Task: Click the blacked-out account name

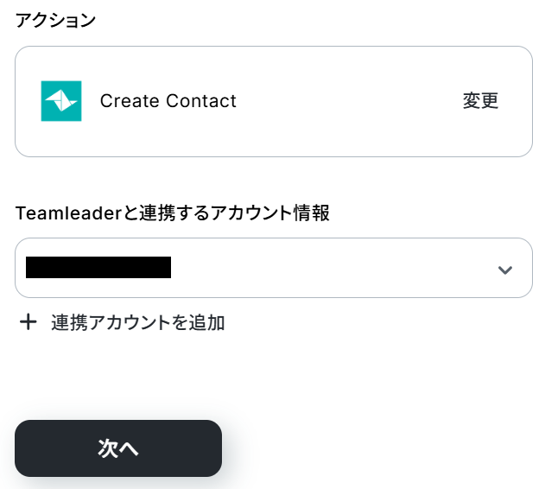Action: click(98, 268)
